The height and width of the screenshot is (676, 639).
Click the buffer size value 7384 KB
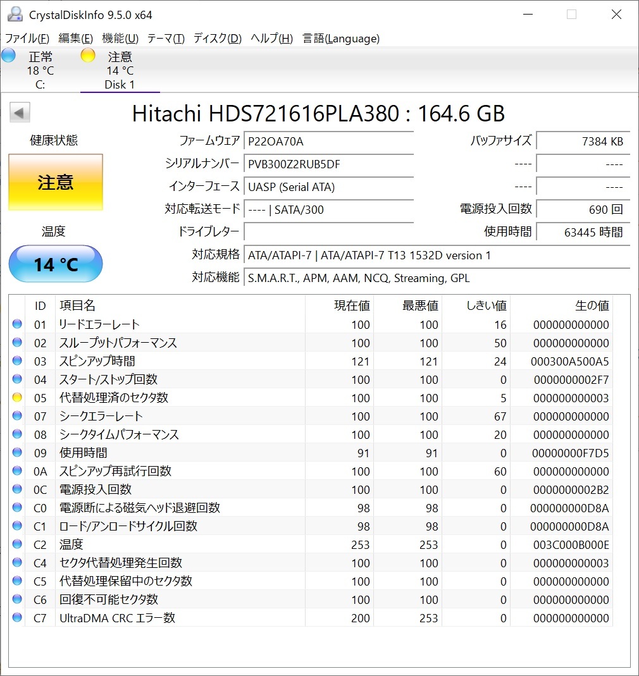(583, 142)
